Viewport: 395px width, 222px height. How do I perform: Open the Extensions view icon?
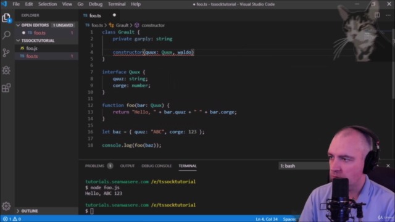6,88
